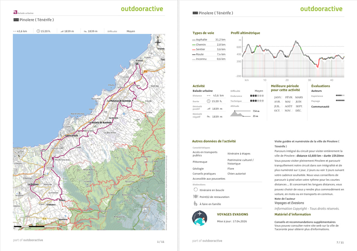Click 'Accessible aux poussettes' characteristic

(209, 179)
